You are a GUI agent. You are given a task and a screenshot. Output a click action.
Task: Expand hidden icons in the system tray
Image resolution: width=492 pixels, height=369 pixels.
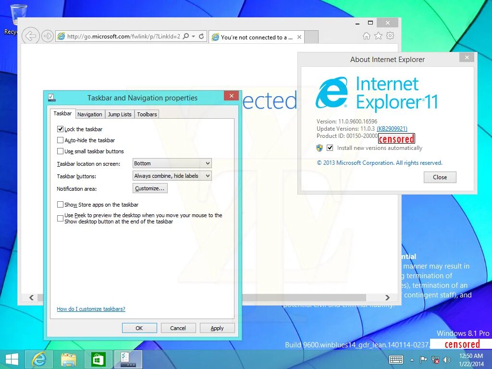pyautogui.click(x=411, y=359)
